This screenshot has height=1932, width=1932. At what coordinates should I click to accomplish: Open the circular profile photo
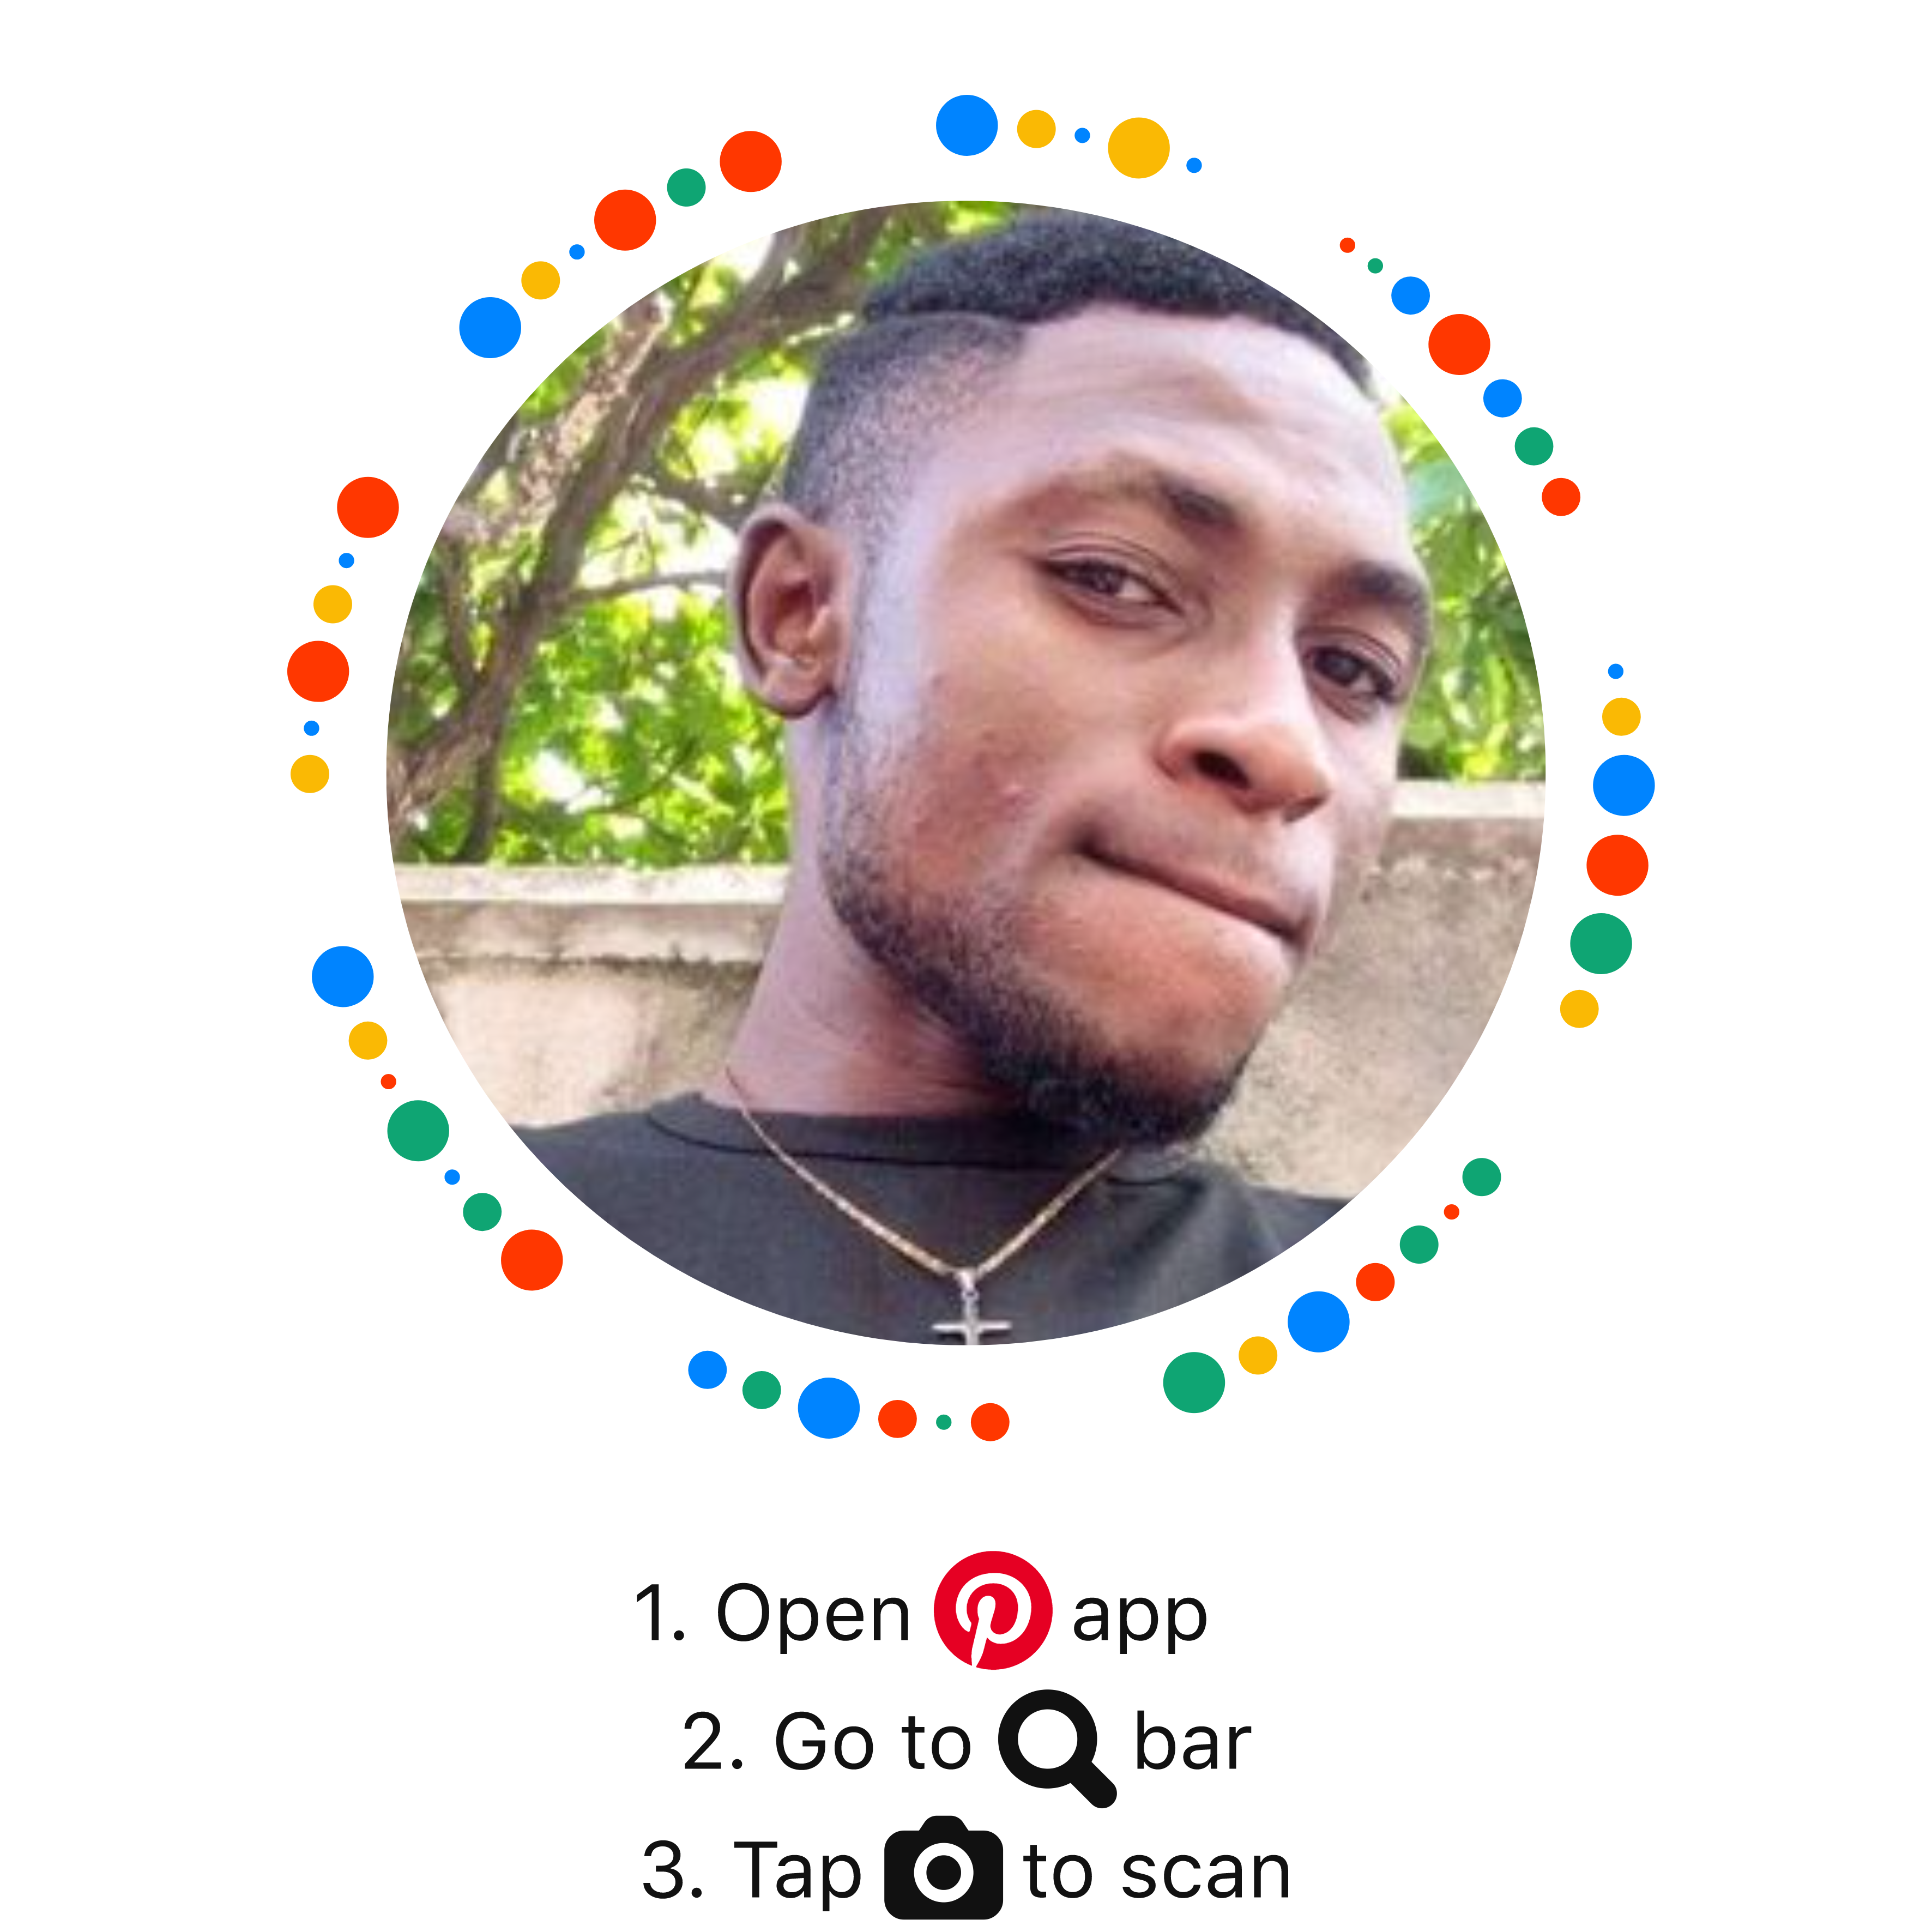coord(966,773)
